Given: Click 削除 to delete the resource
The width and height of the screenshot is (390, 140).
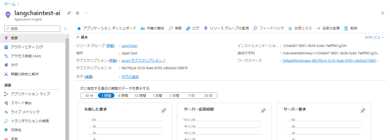Looking at the screenshot, I should click(351, 28).
